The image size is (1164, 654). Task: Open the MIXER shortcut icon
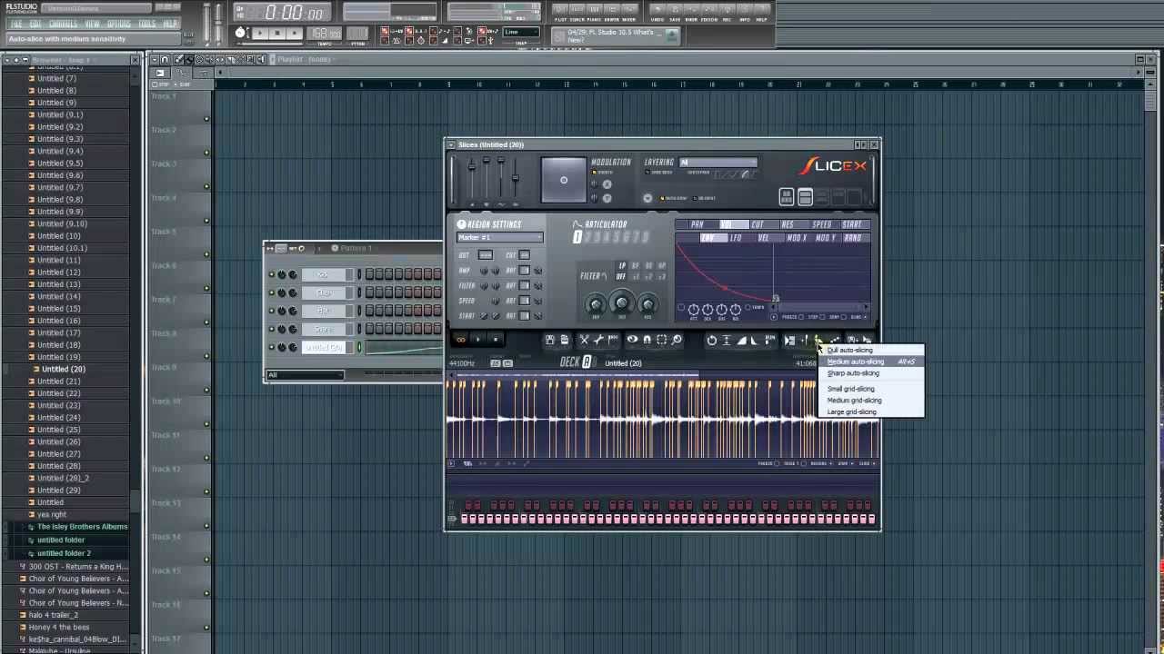(629, 13)
